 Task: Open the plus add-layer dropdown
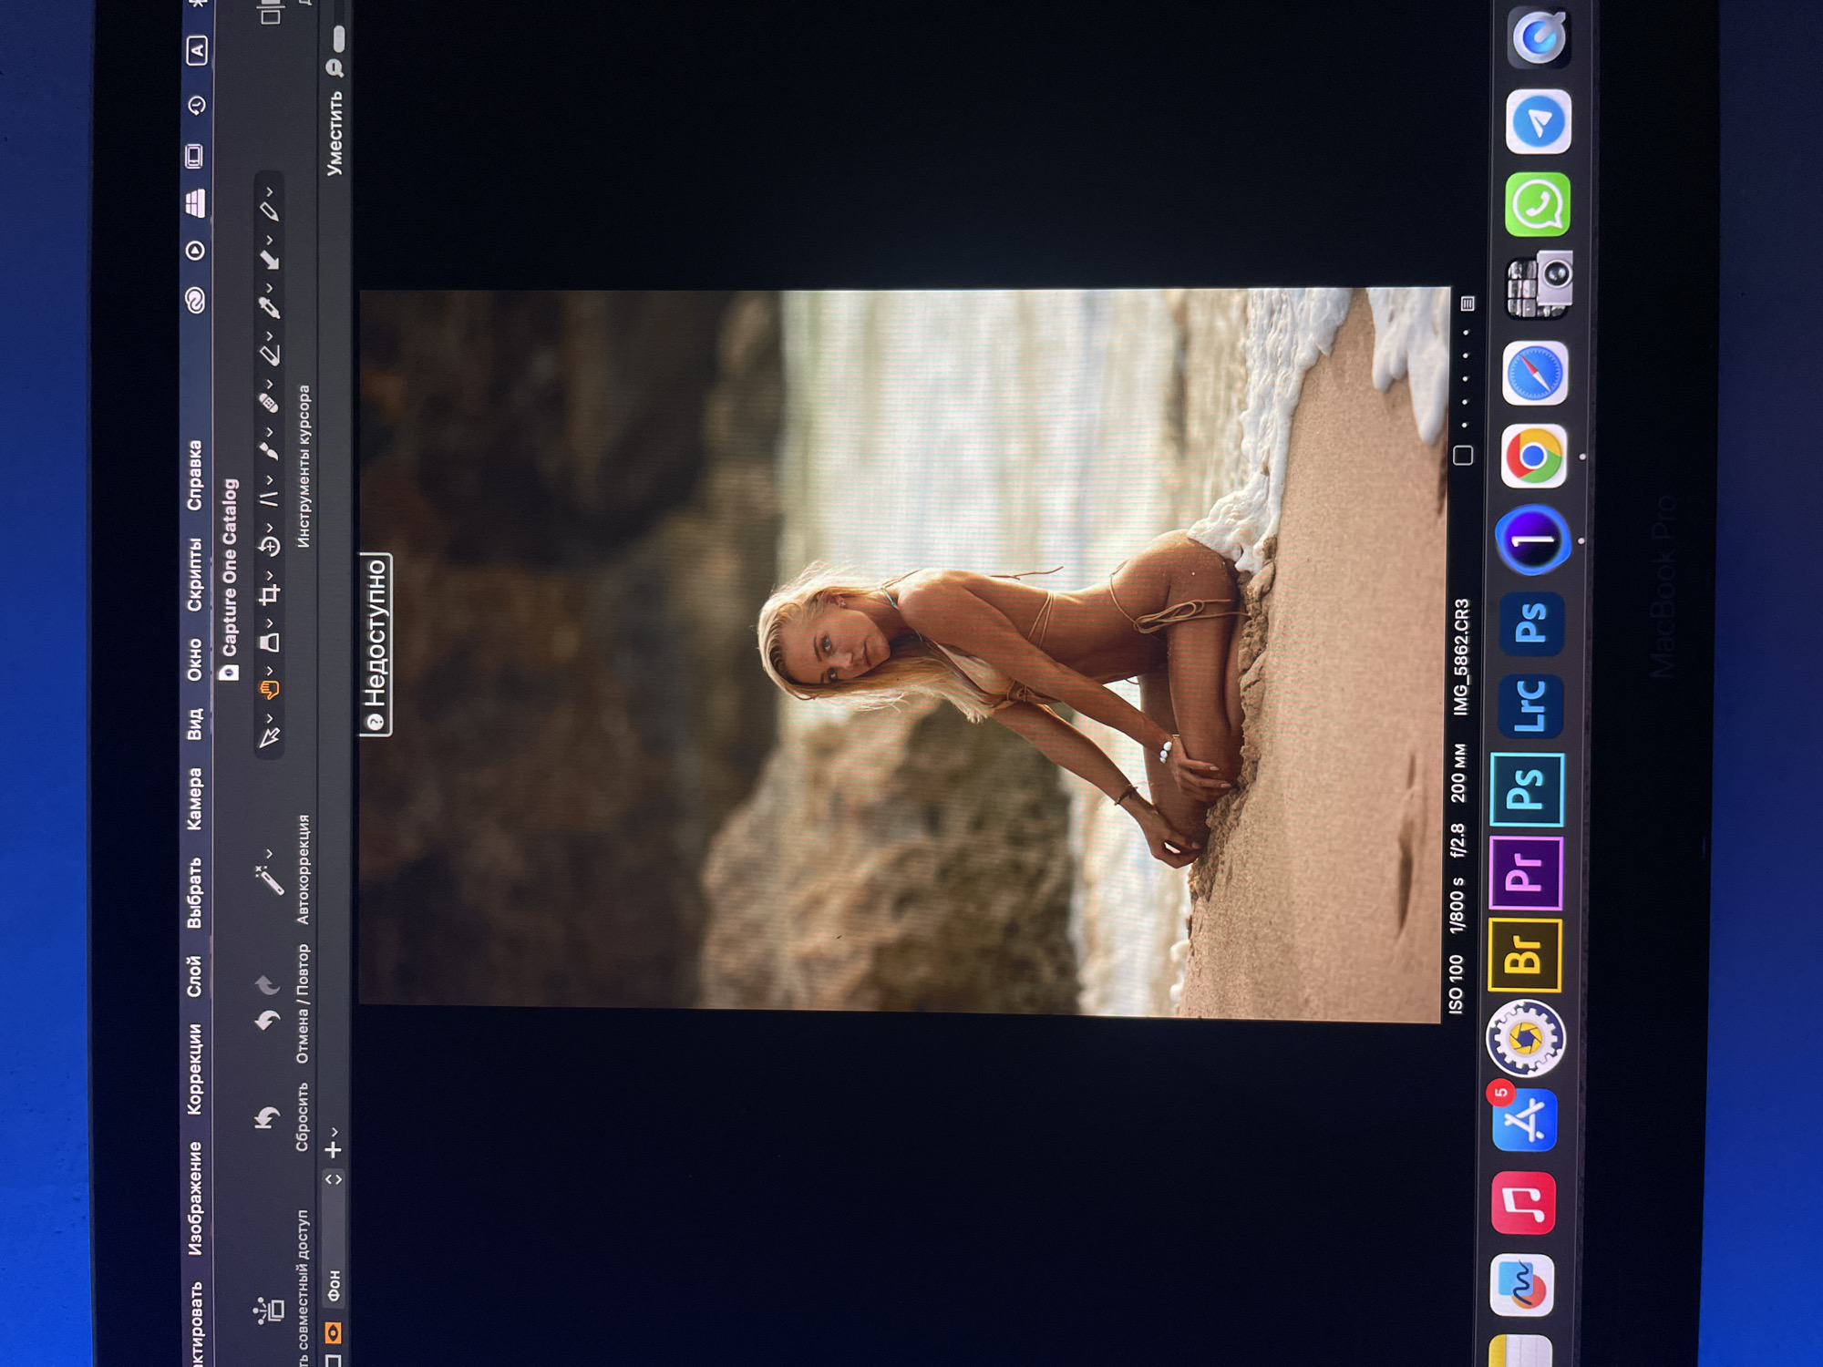pos(334,1145)
